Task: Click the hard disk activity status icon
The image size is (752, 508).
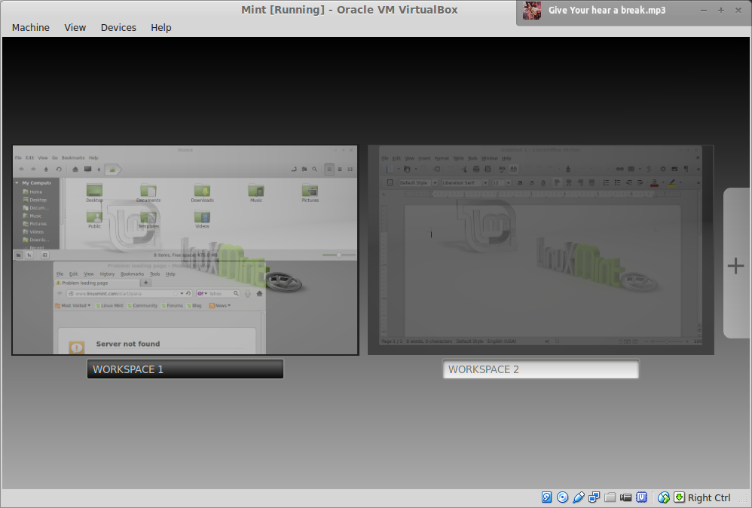Action: (547, 497)
